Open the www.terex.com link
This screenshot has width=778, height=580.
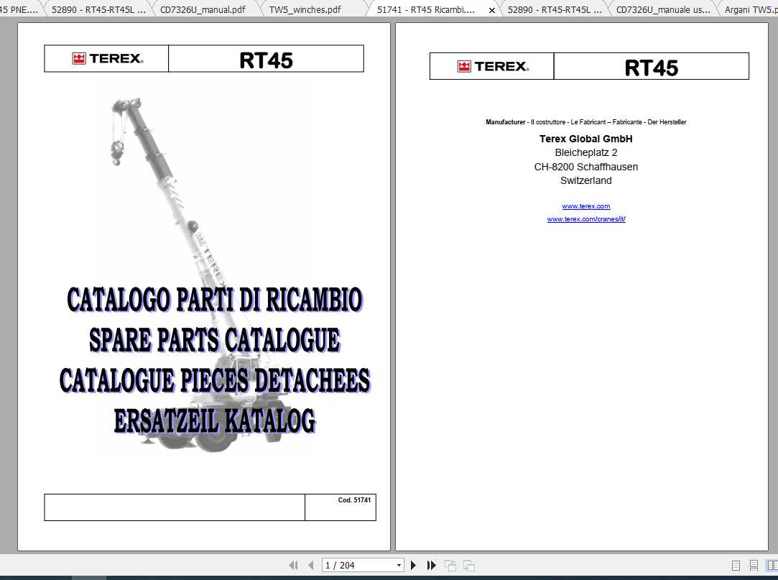click(x=585, y=206)
